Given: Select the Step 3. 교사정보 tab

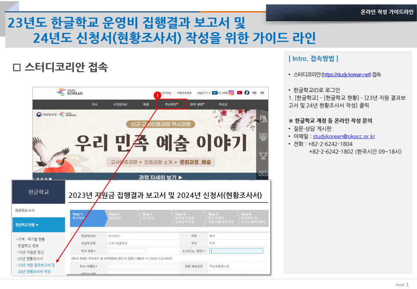Looking at the screenshot, I should pos(155,218).
